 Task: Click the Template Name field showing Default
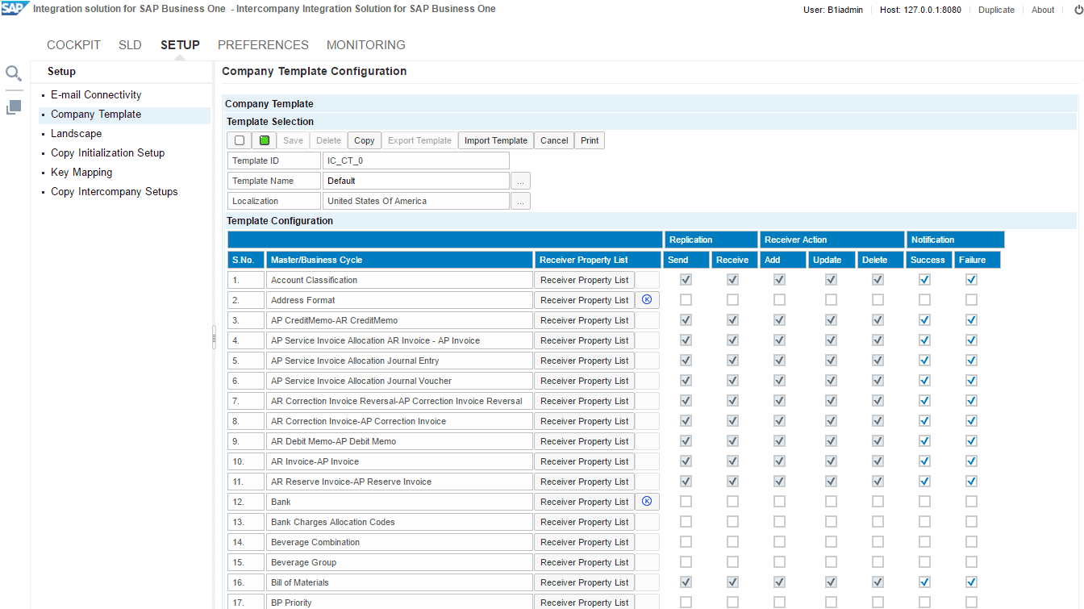click(x=416, y=181)
